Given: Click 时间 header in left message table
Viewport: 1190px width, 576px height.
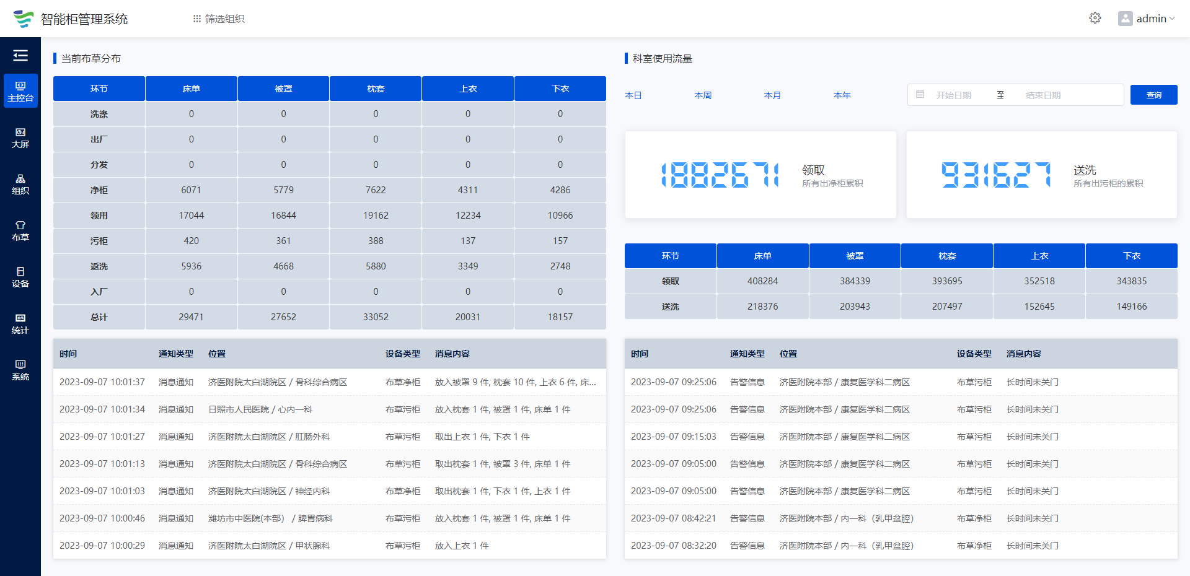Looking at the screenshot, I should (x=68, y=354).
